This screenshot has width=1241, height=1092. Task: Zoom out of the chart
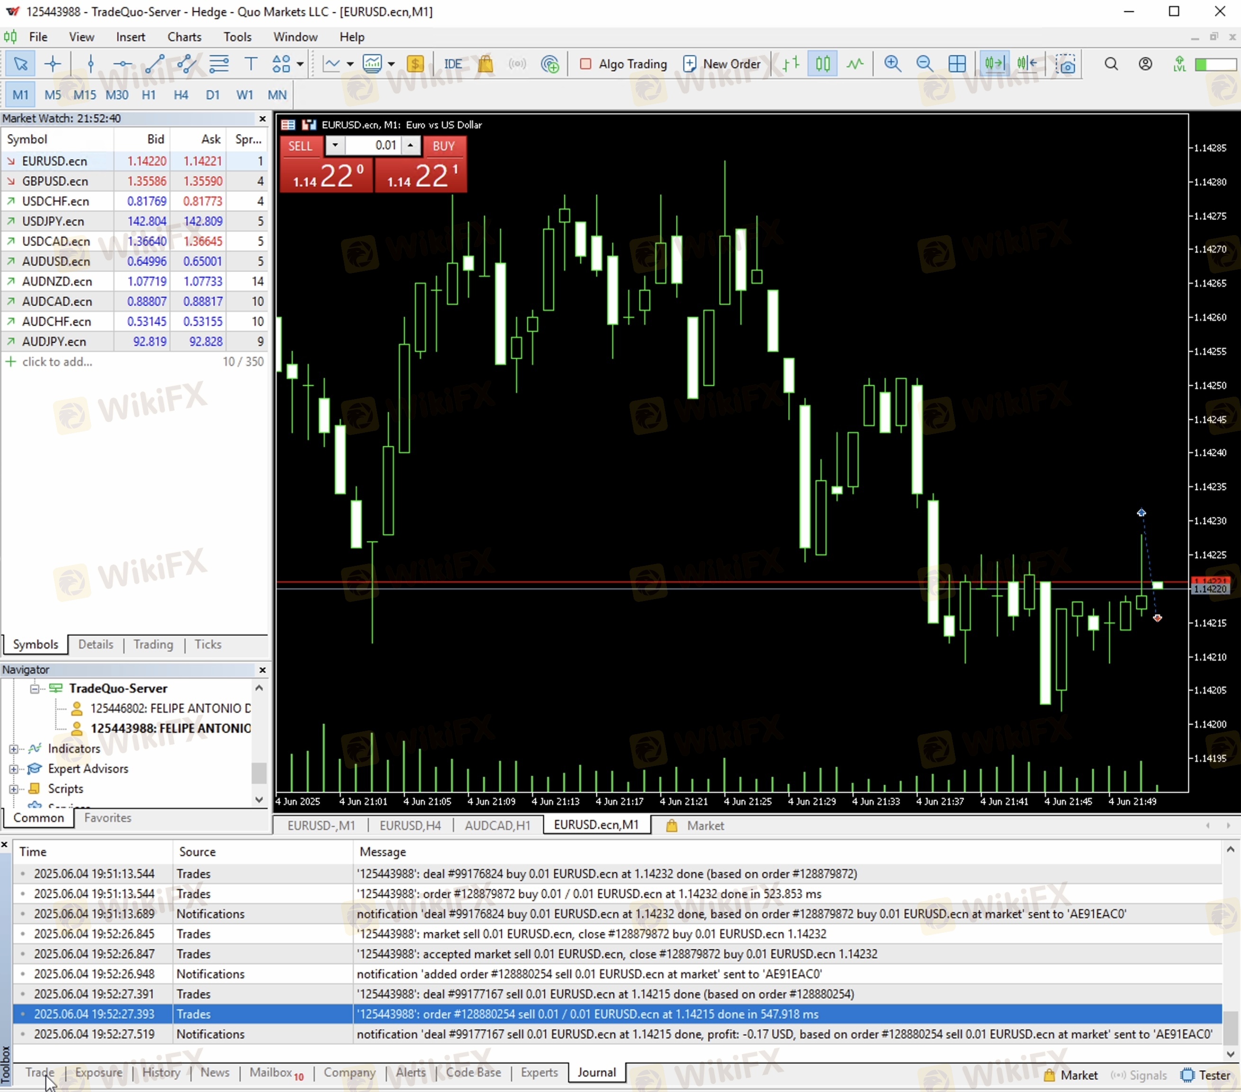point(924,64)
